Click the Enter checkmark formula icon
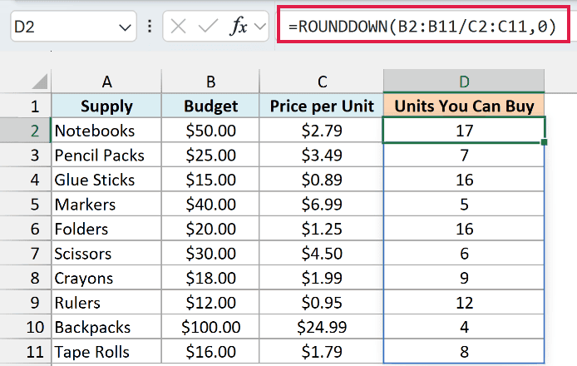577x366 pixels. tap(208, 27)
